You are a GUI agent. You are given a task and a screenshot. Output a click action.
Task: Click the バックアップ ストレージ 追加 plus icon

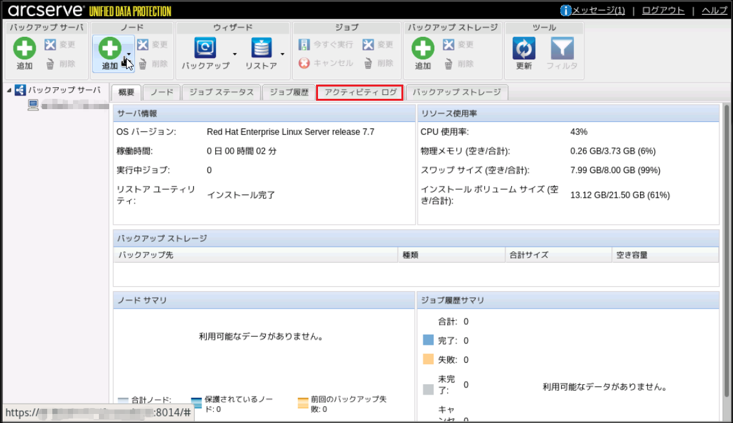coord(423,48)
